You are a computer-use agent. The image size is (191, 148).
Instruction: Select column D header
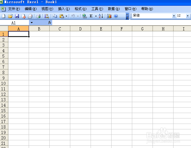coord(80,29)
